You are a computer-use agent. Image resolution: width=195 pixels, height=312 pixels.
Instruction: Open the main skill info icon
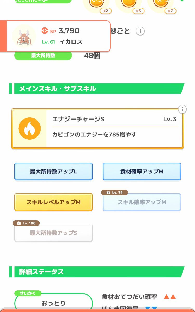click(183, 109)
